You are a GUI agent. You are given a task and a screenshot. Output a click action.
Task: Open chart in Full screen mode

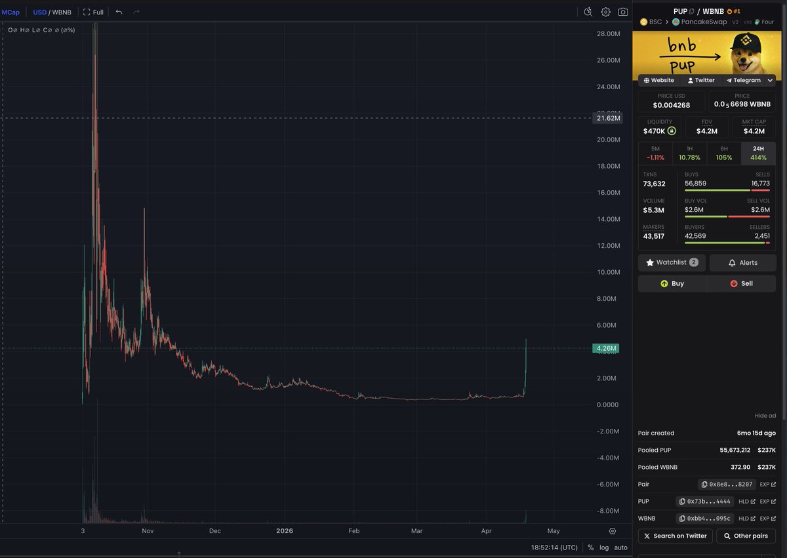(93, 12)
